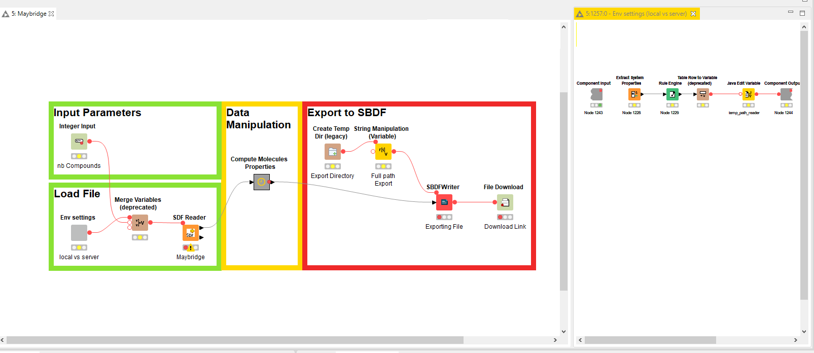
Task: Select the Compute Molecules Properties metanode
Action: click(x=262, y=182)
